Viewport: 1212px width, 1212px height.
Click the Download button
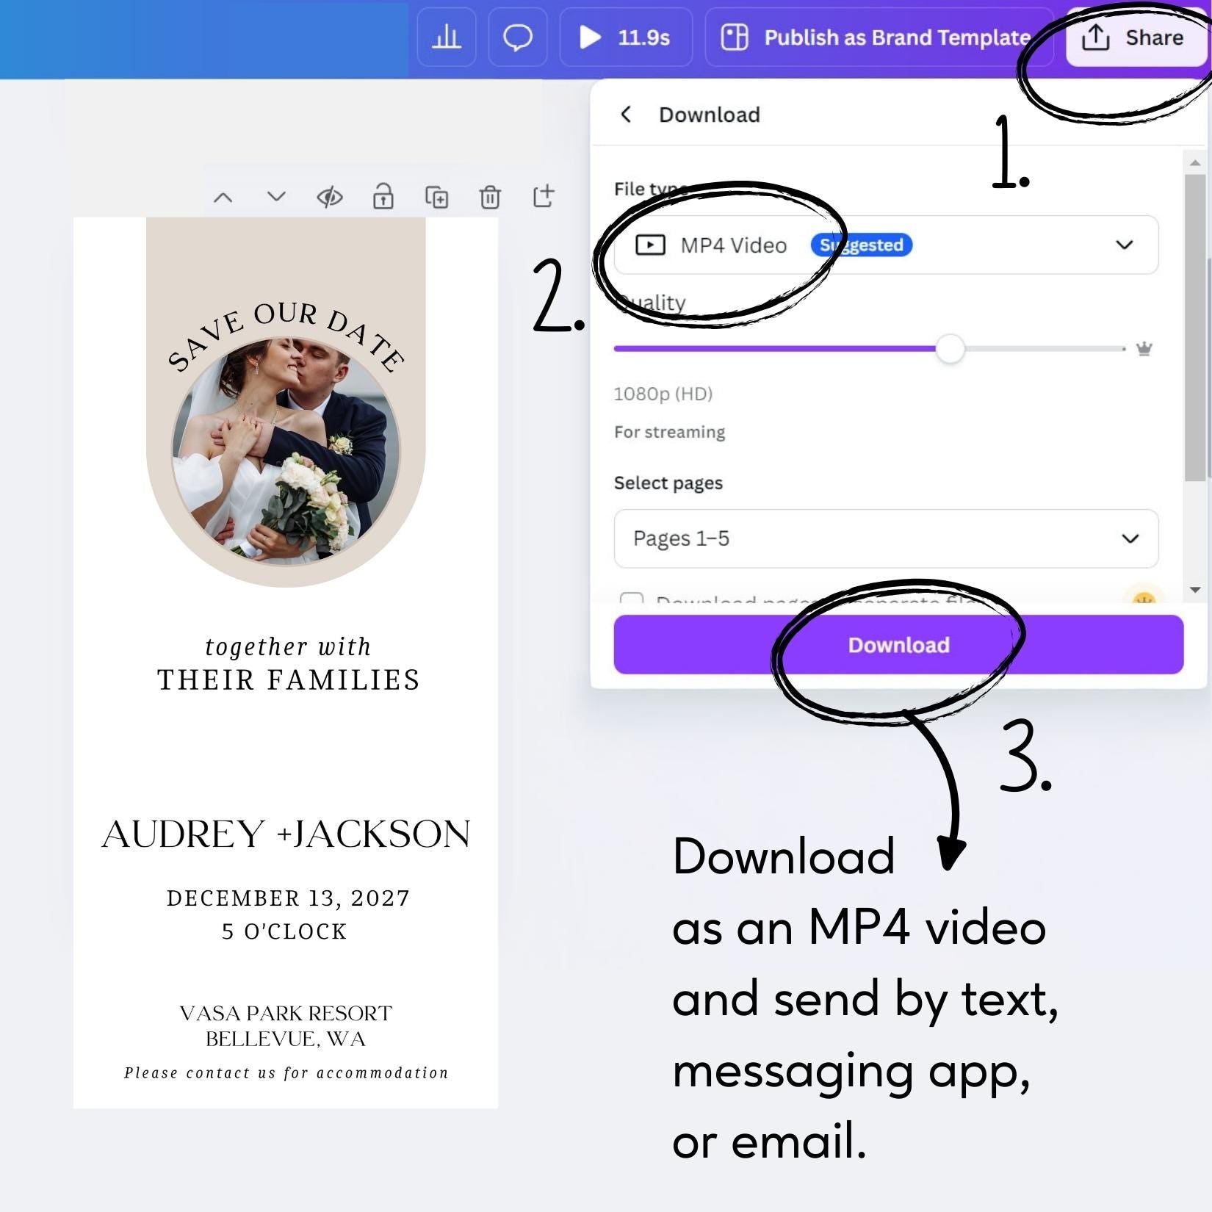[x=898, y=644]
